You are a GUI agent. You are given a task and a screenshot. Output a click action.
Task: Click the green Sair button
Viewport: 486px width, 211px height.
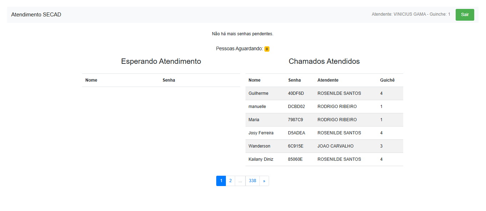(465, 15)
